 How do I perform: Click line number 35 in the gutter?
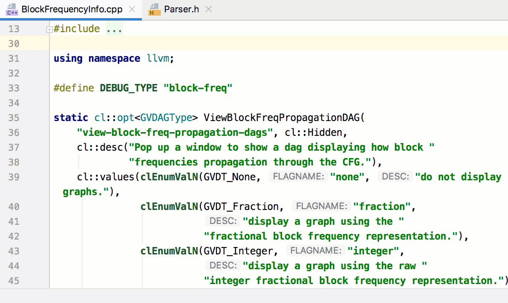click(x=14, y=117)
